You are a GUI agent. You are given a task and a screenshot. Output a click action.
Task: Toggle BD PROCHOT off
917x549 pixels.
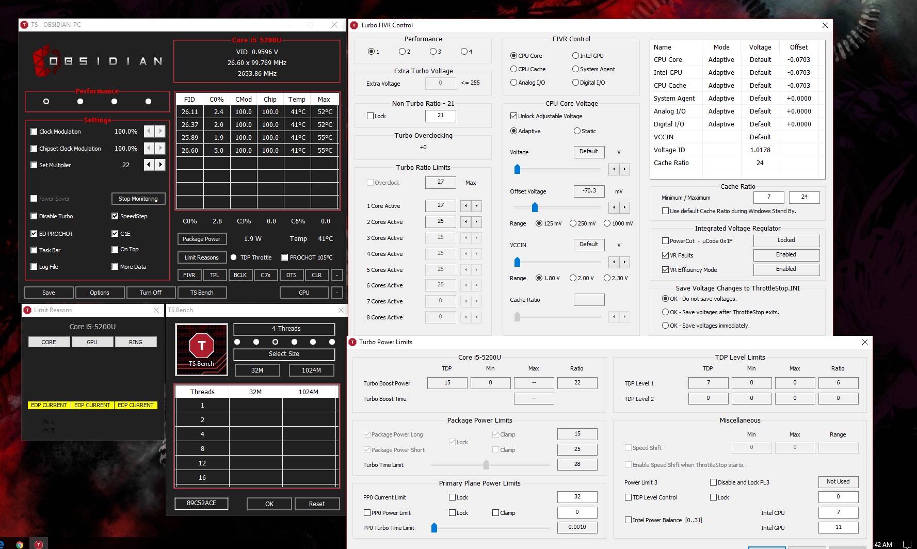pyautogui.click(x=34, y=234)
